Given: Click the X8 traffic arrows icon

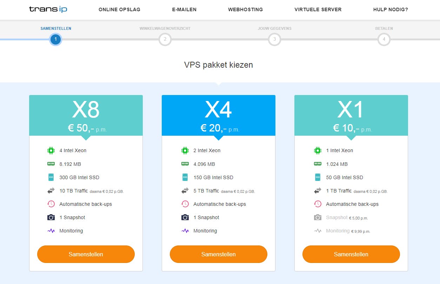Looking at the screenshot, I should point(51,191).
